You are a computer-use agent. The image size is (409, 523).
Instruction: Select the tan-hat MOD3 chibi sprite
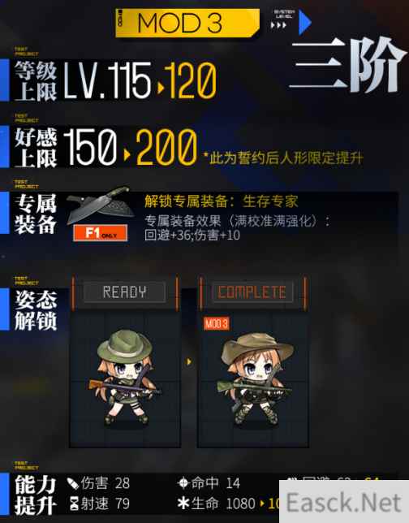click(255, 378)
